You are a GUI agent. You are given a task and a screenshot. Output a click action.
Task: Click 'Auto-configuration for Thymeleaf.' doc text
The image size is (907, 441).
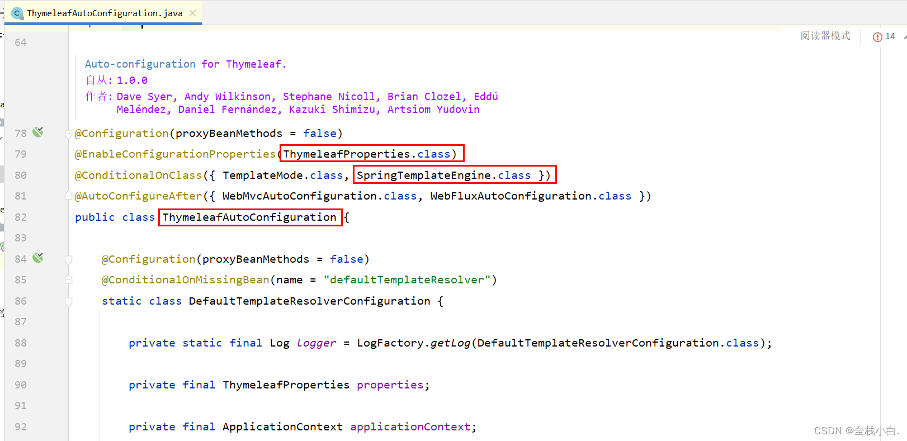(185, 64)
